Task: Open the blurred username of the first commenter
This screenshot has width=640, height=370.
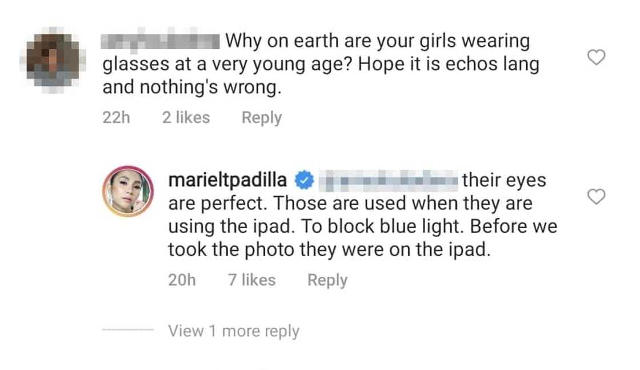Action: (x=161, y=41)
